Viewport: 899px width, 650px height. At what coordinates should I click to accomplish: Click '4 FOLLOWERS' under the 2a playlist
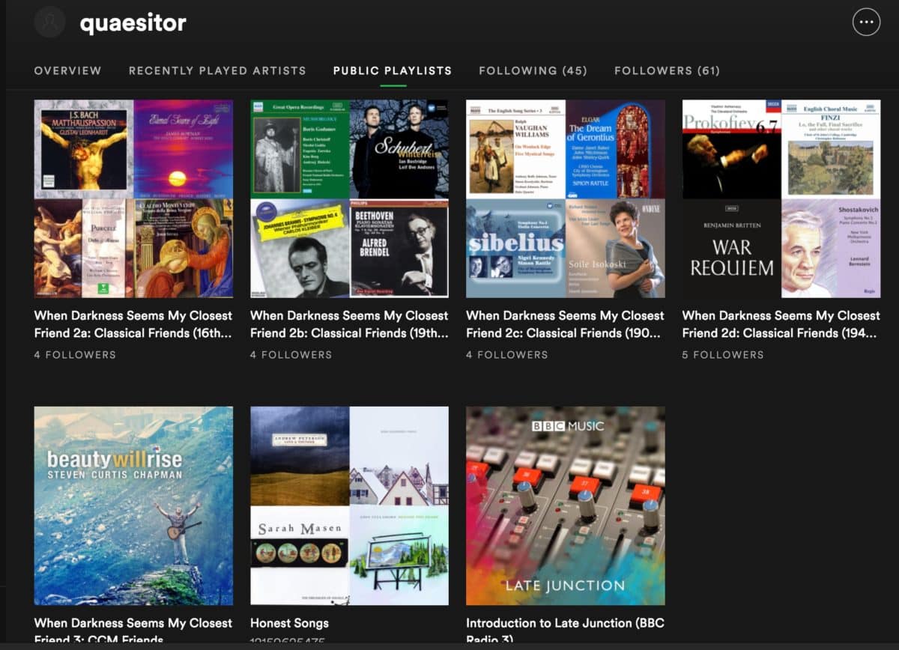(75, 355)
